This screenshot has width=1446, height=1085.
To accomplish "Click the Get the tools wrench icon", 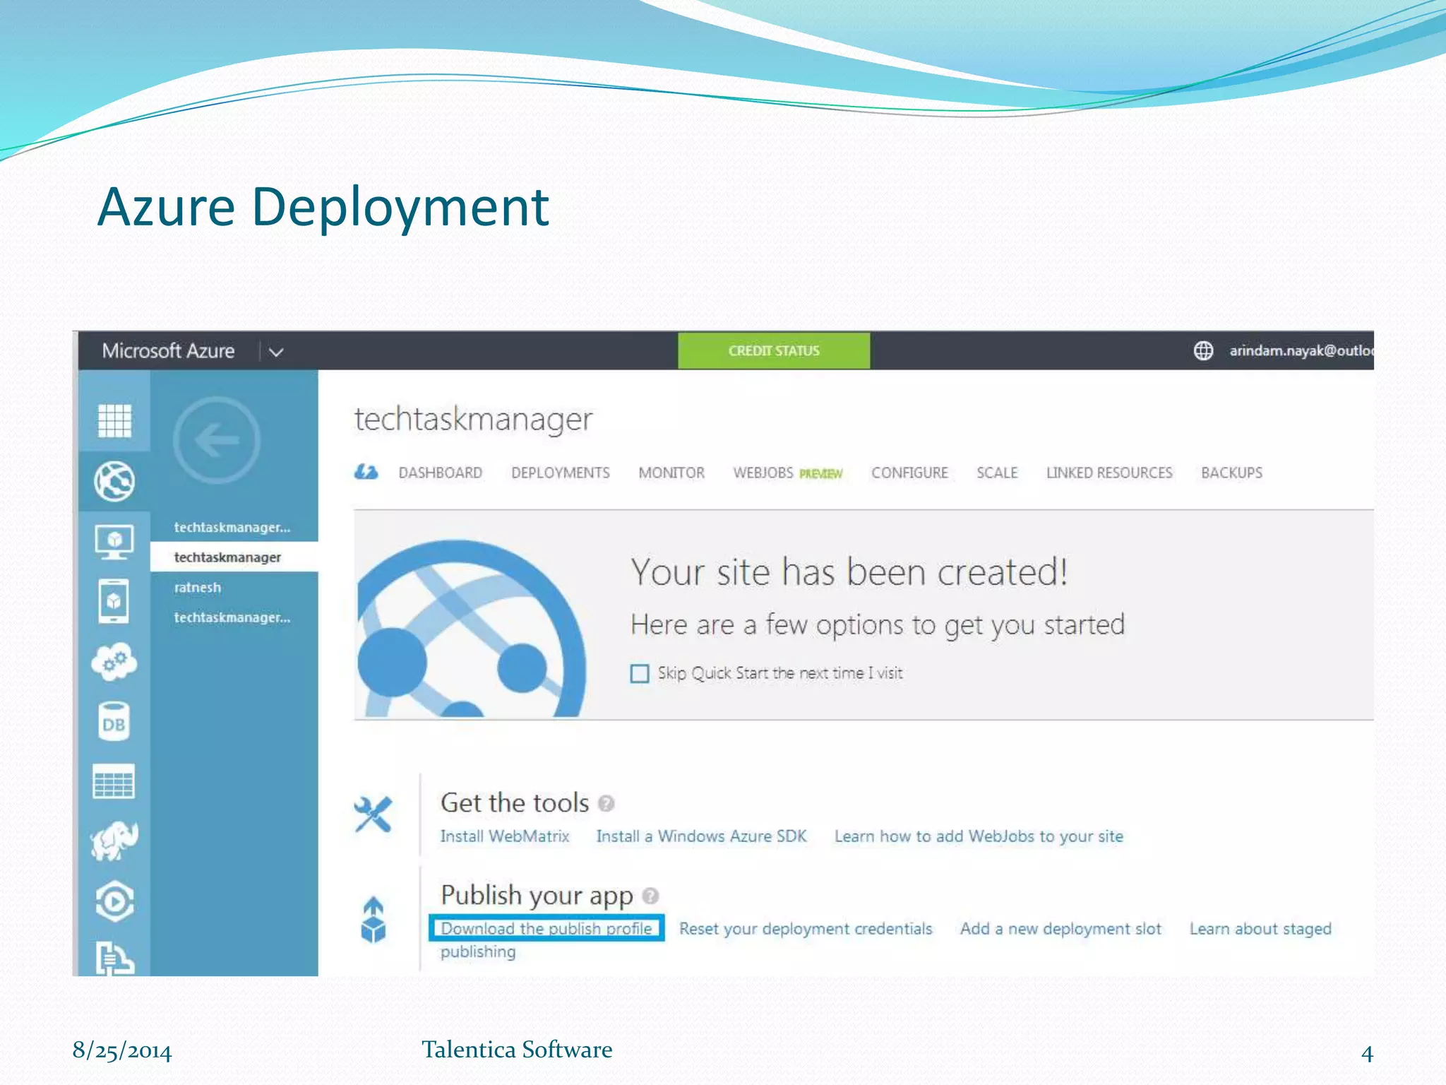I will pyautogui.click(x=373, y=814).
